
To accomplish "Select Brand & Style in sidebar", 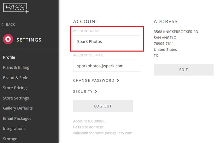I will tap(15, 78).
